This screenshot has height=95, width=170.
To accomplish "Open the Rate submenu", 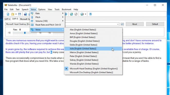I will click(47, 13).
